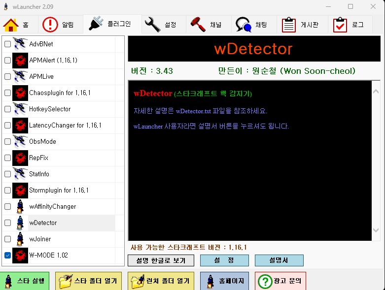Switch to the 게시판 board tab
This screenshot has width=385, height=290.
[x=302, y=25]
